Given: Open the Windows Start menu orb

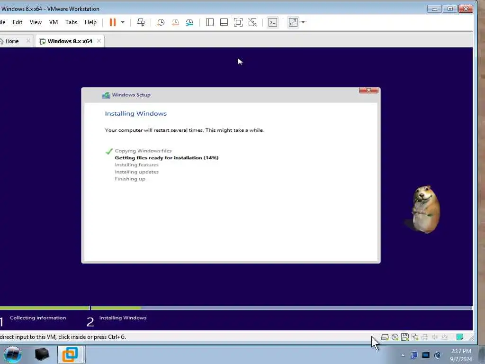Looking at the screenshot, I should [13, 355].
